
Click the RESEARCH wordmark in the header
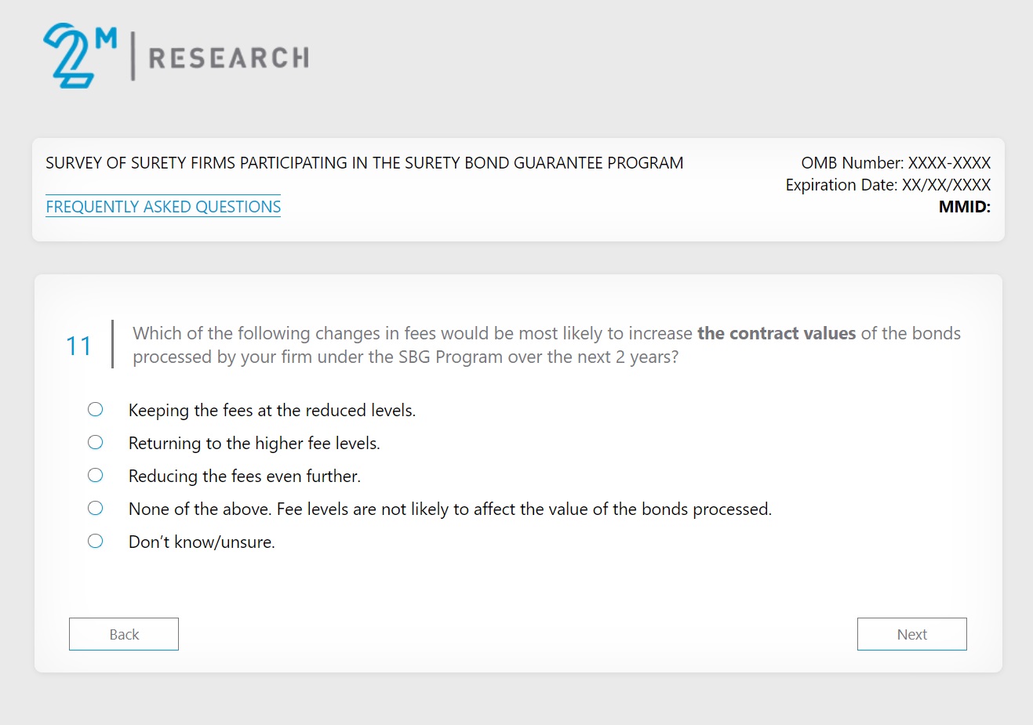click(x=228, y=58)
